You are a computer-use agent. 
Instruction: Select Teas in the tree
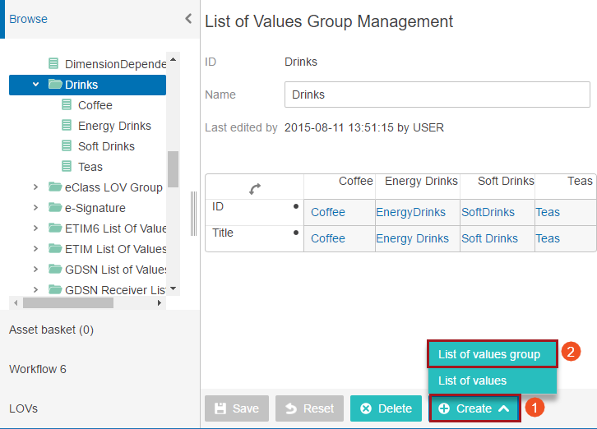[90, 167]
